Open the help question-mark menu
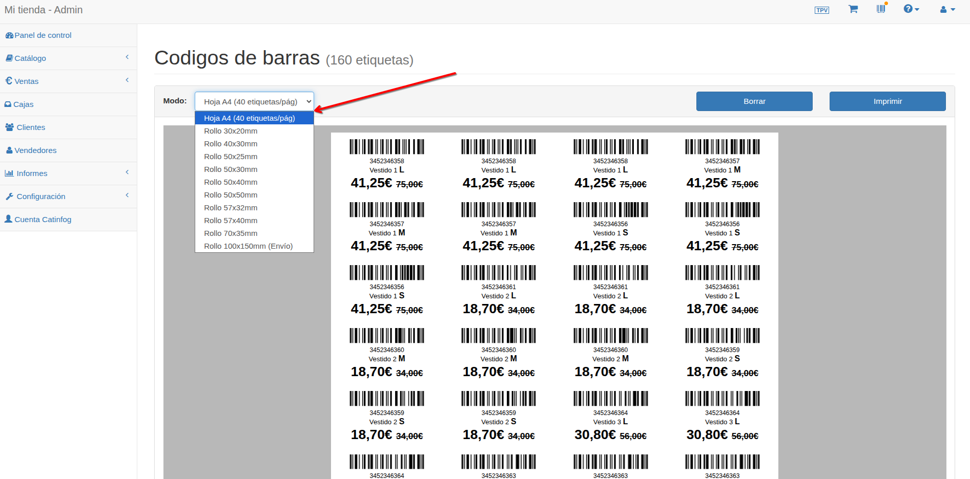This screenshot has height=479, width=970. 911,9
